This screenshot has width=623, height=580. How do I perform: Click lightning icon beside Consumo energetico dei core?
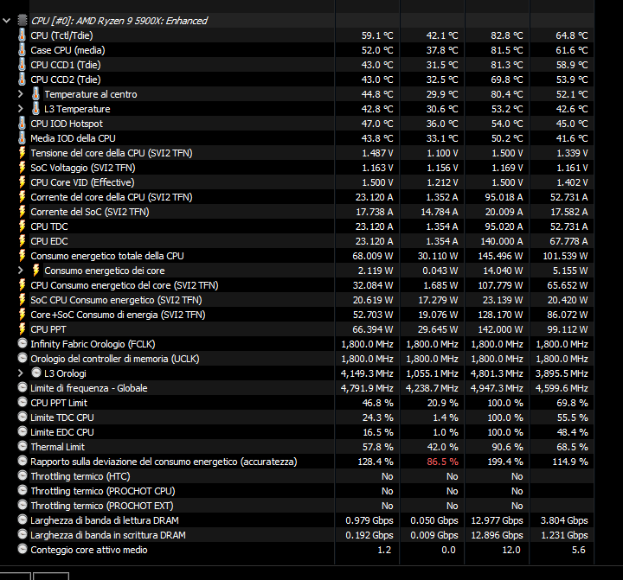(35, 271)
